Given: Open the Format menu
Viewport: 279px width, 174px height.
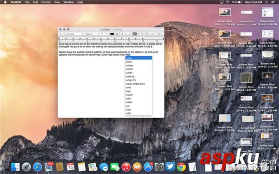Looking at the screenshot, I should click(x=46, y=2).
